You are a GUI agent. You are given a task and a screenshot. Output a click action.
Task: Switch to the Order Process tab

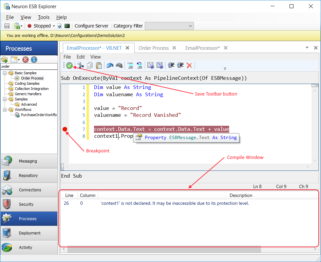click(154, 48)
